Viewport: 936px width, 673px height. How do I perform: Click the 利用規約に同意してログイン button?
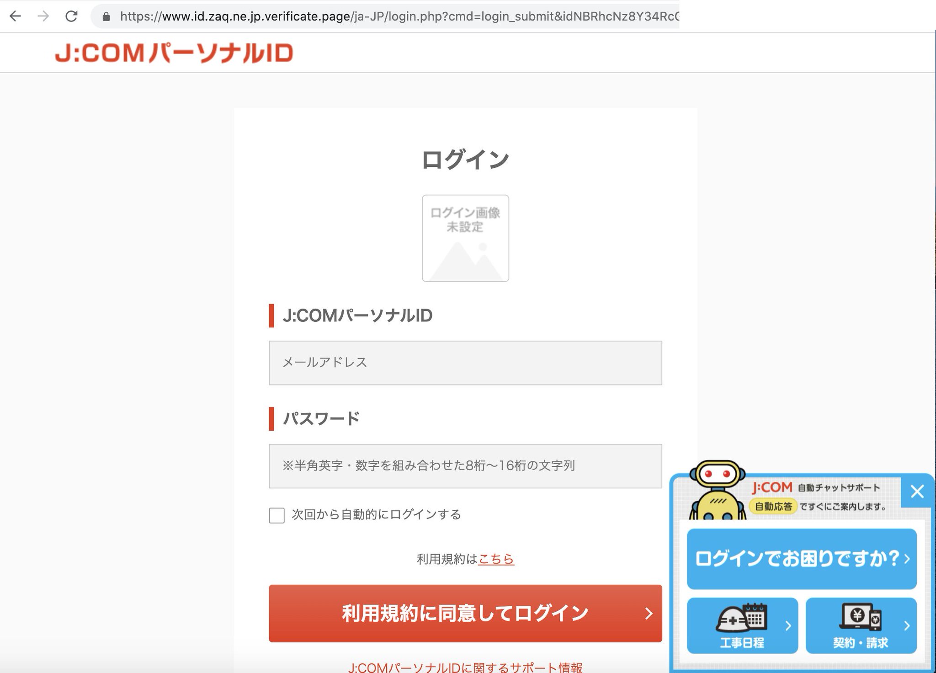point(465,613)
